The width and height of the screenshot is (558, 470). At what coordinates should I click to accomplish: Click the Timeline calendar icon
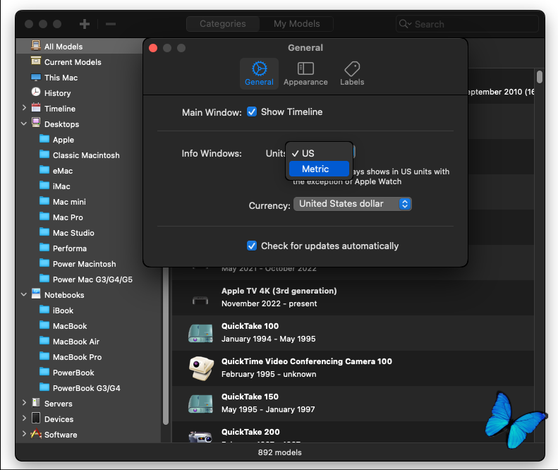coord(36,107)
